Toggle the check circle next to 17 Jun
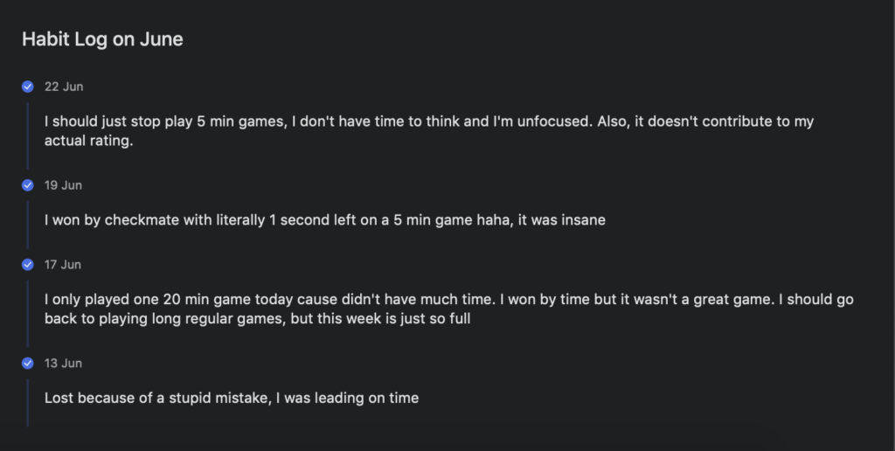 click(28, 265)
